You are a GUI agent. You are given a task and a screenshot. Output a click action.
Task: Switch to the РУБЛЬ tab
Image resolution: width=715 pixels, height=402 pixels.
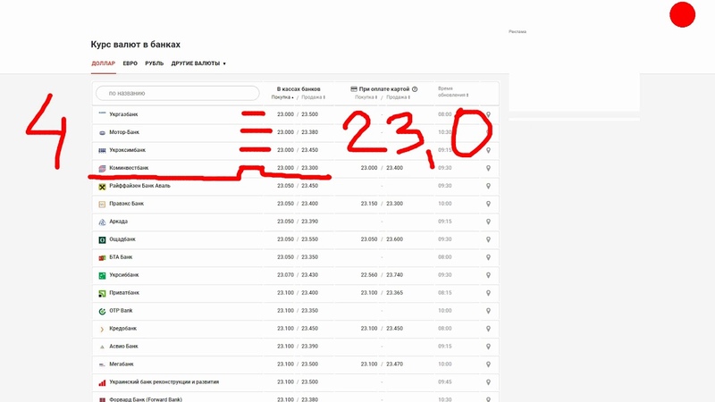click(x=154, y=63)
